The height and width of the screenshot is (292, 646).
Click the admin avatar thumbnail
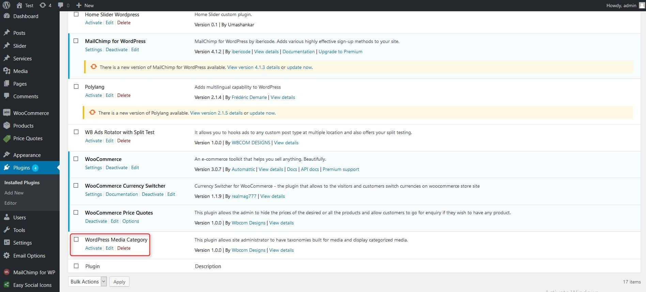pyautogui.click(x=642, y=5)
